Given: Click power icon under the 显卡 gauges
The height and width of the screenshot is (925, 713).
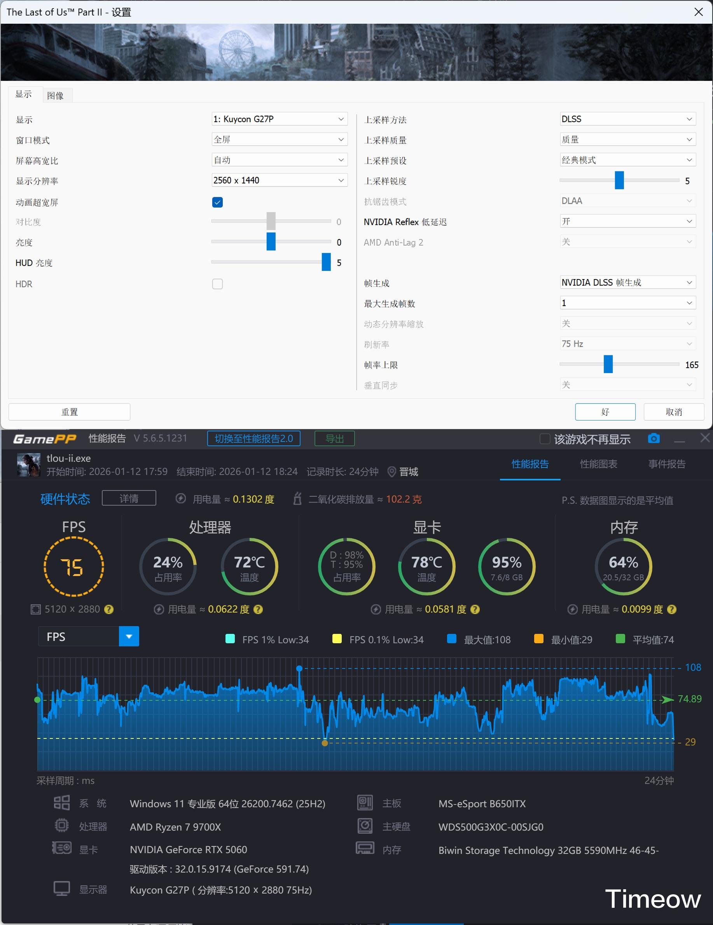Looking at the screenshot, I should (376, 609).
